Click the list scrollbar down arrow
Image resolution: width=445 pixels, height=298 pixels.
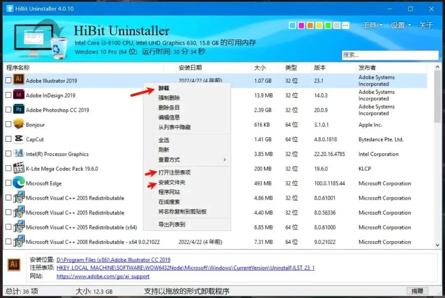click(x=437, y=245)
